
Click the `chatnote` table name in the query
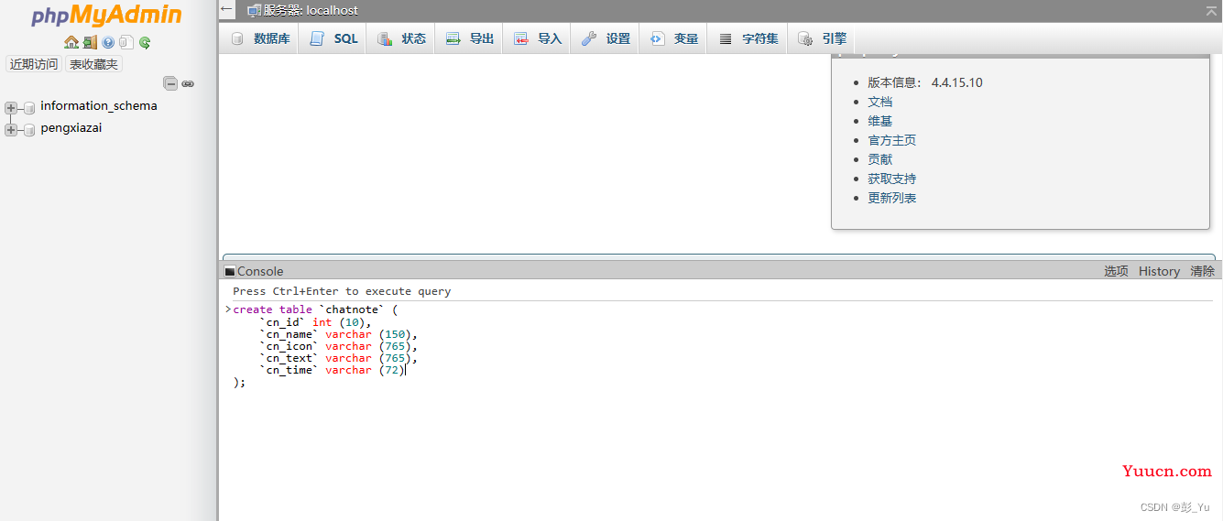click(352, 309)
